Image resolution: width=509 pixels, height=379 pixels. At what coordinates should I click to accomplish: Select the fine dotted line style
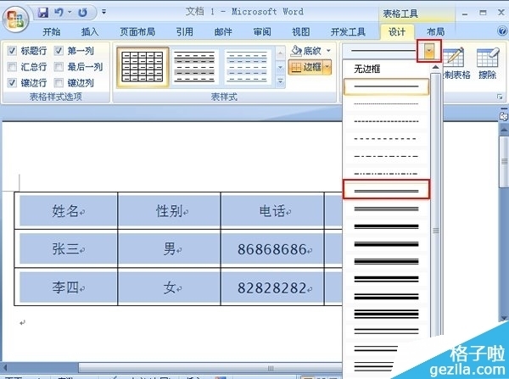(x=386, y=104)
